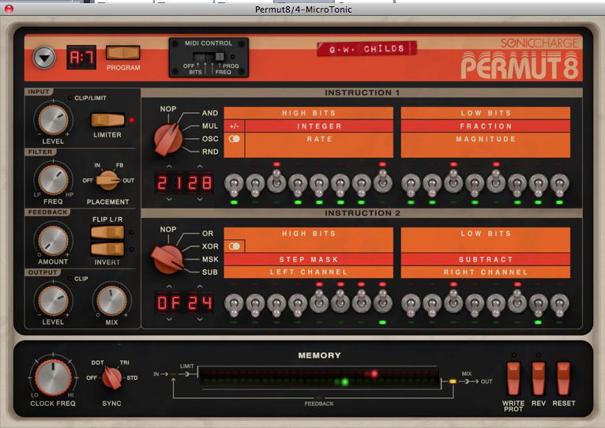Select SUB operator in Instruction 2
The width and height of the screenshot is (605, 428).
(210, 272)
